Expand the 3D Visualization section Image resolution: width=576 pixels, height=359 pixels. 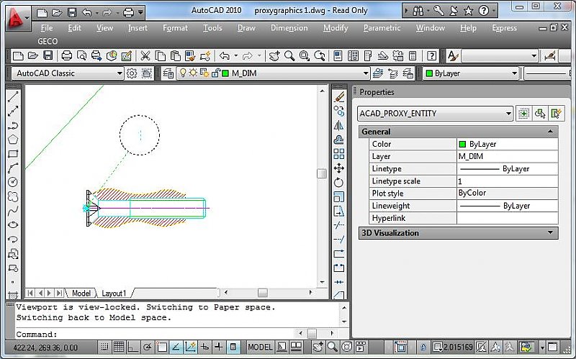pos(550,232)
